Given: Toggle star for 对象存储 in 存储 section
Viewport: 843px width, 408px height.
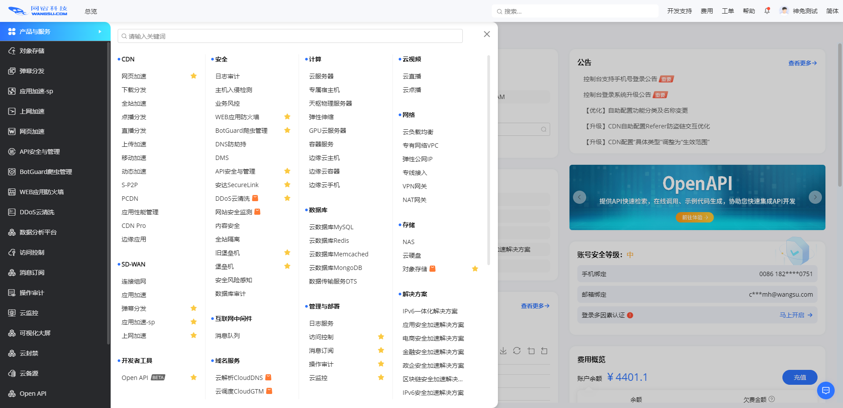Looking at the screenshot, I should click(x=475, y=269).
